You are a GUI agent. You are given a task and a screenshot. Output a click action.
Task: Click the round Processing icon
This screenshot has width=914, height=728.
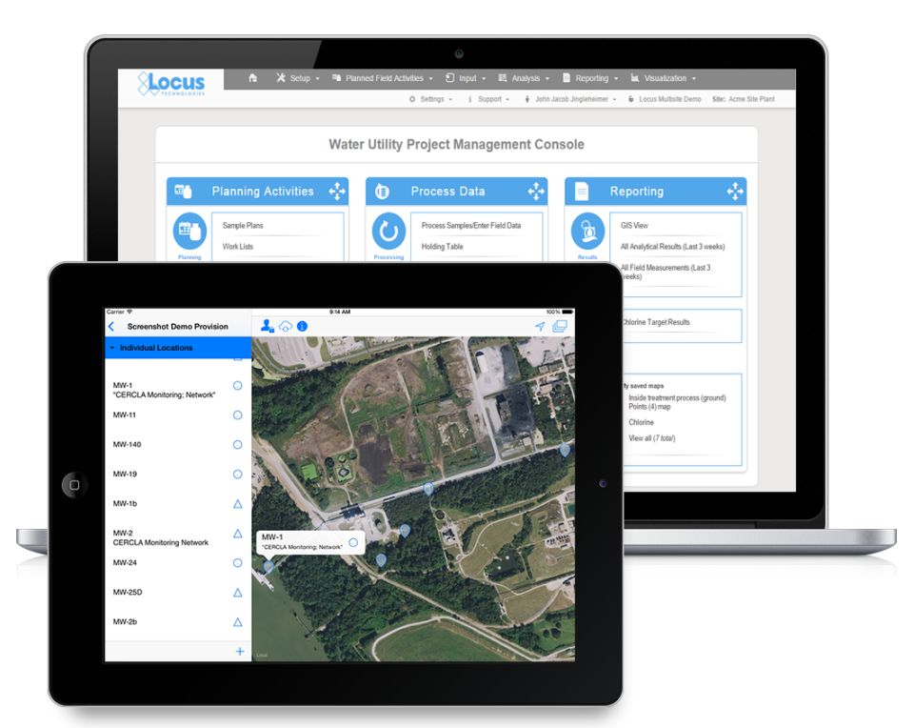pyautogui.click(x=388, y=232)
